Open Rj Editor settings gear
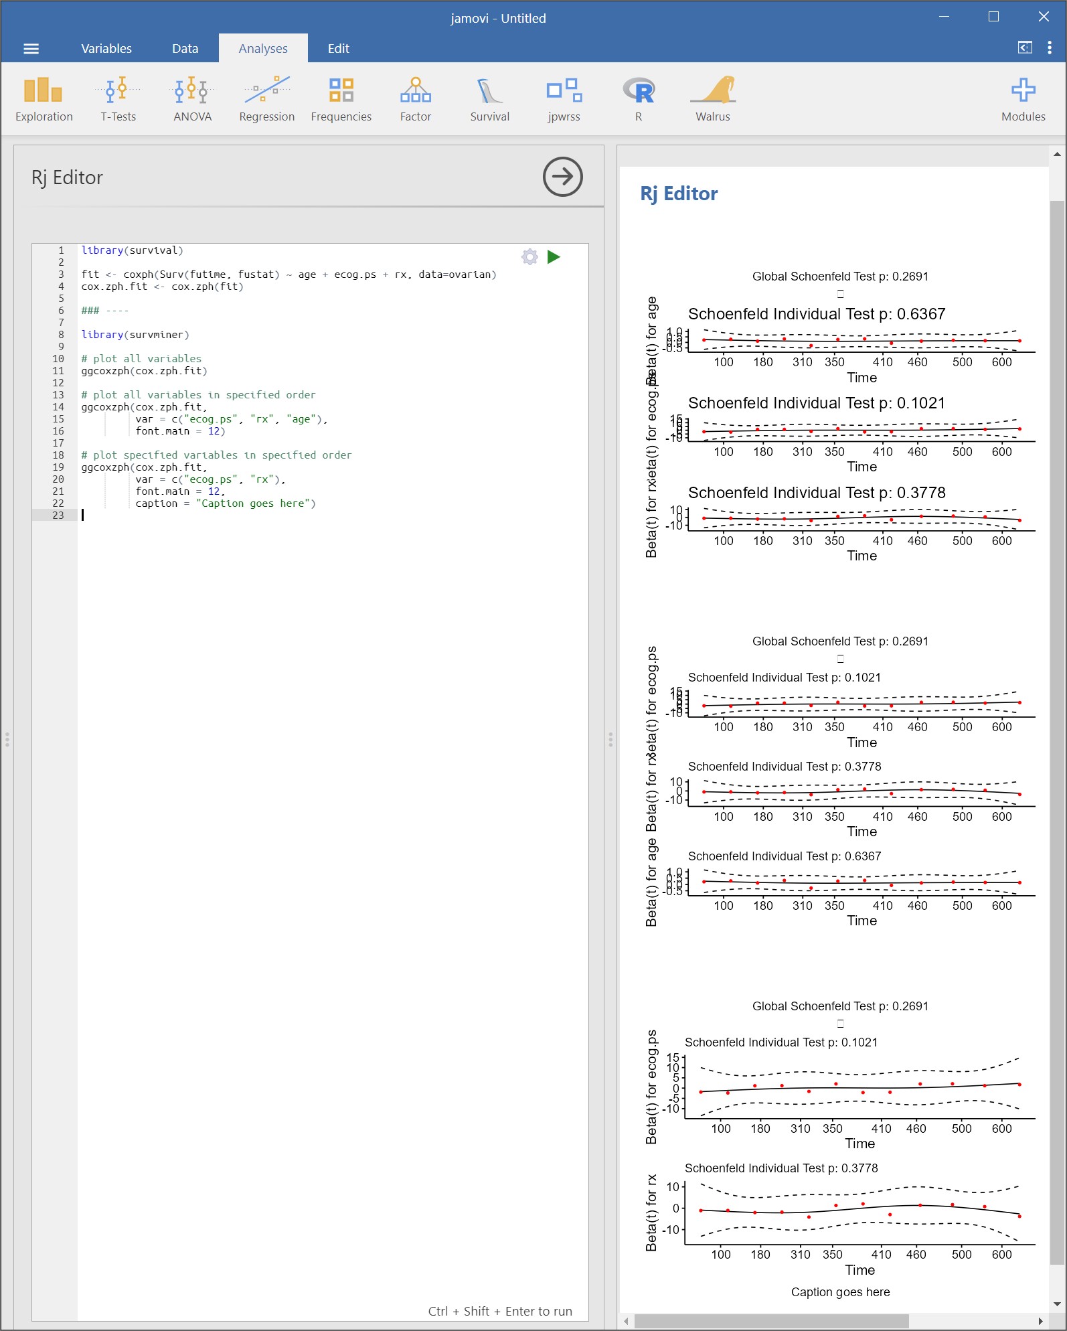 529,257
